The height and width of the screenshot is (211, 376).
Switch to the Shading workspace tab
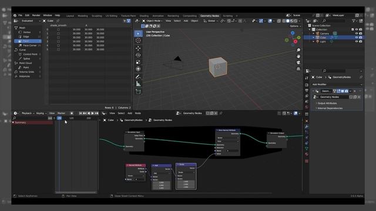pos(144,16)
